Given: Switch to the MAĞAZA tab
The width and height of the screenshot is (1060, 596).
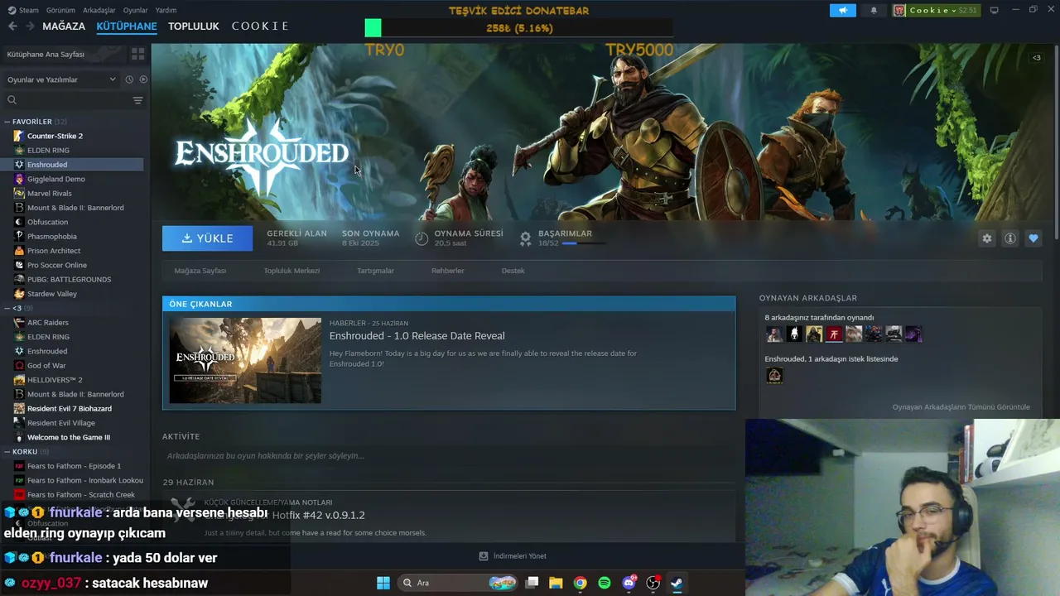Looking at the screenshot, I should [x=64, y=26].
